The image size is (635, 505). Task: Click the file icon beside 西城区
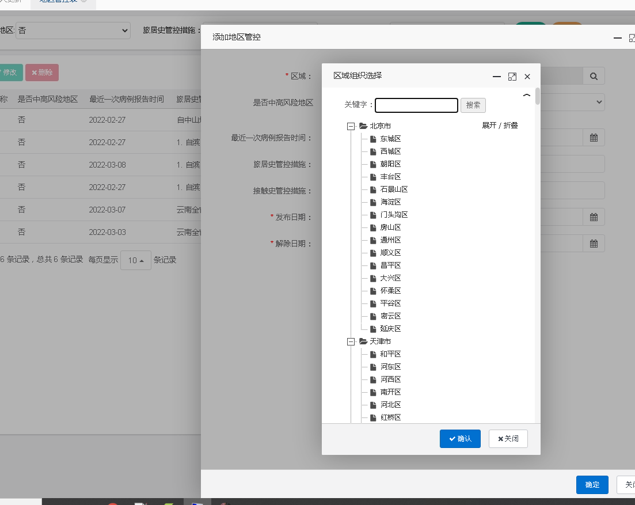[x=373, y=151]
